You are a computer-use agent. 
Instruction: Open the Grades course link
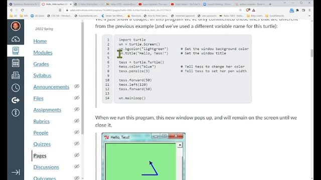(x=41, y=64)
